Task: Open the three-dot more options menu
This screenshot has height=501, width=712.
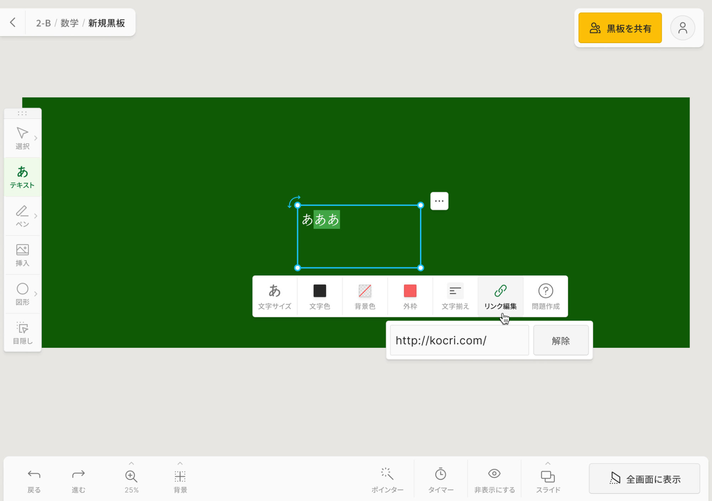Action: [439, 201]
